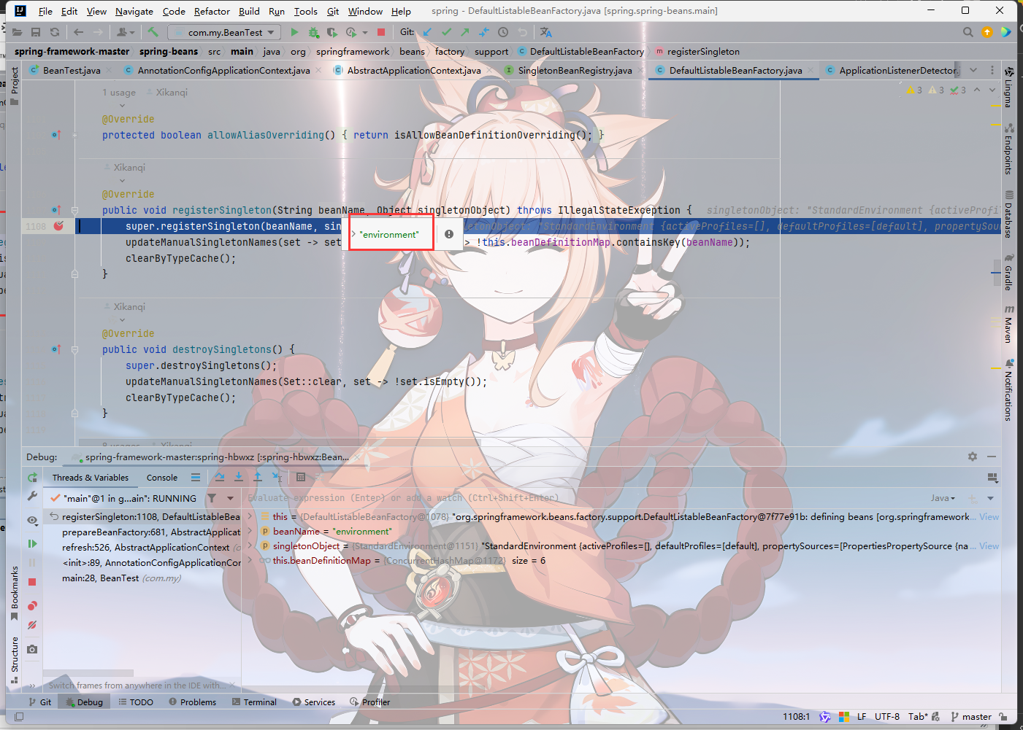This screenshot has height=730, width=1023.
Task: Expand the singletonObject variable node
Action: (250, 545)
